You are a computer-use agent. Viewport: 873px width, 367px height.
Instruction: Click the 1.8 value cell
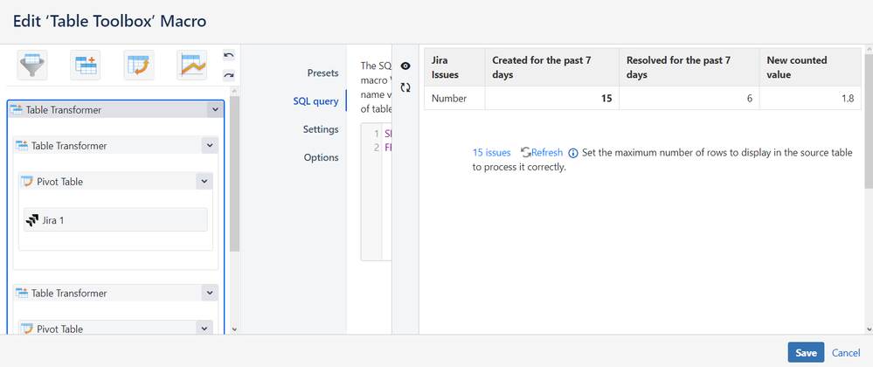(x=810, y=98)
